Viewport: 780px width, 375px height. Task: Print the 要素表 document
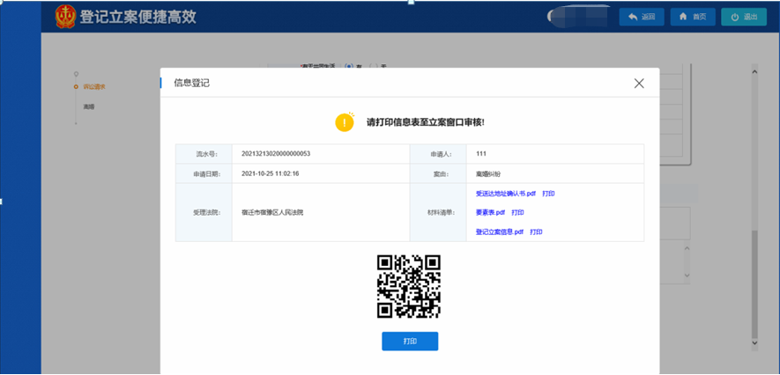(x=517, y=213)
